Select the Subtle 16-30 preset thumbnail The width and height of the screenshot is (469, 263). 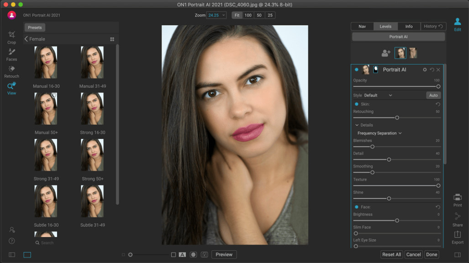click(x=46, y=201)
